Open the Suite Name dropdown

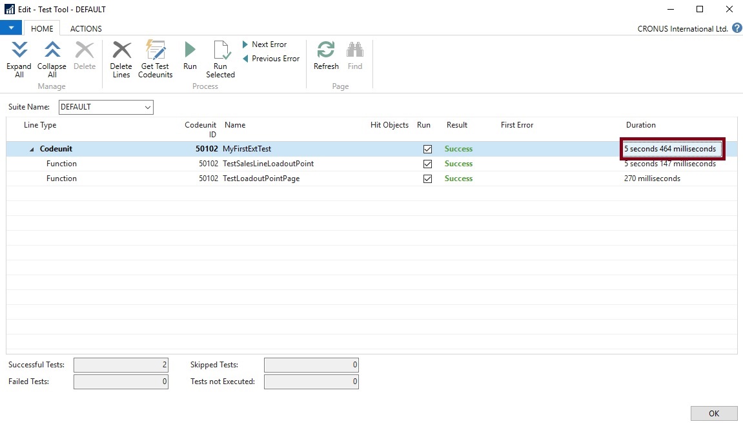[x=148, y=107]
